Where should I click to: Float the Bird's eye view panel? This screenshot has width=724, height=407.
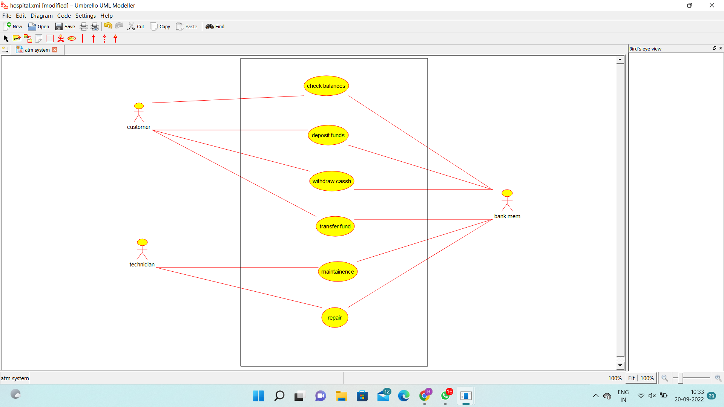[714, 48]
